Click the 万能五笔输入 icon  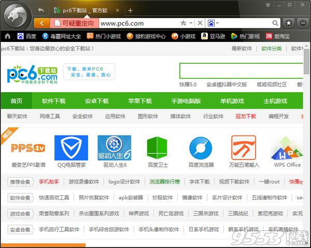(x=244, y=148)
